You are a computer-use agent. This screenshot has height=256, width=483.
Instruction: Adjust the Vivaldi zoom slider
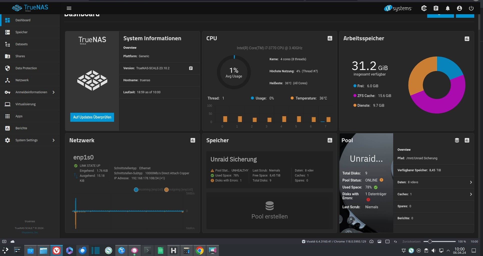(430, 241)
